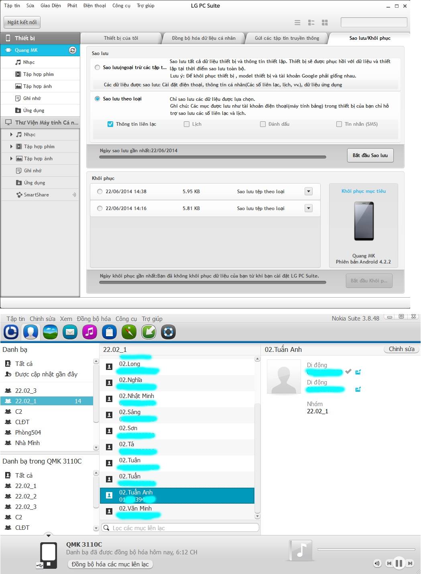
Task: Expand details dropdown for 14:38 backup
Action: click(x=309, y=192)
